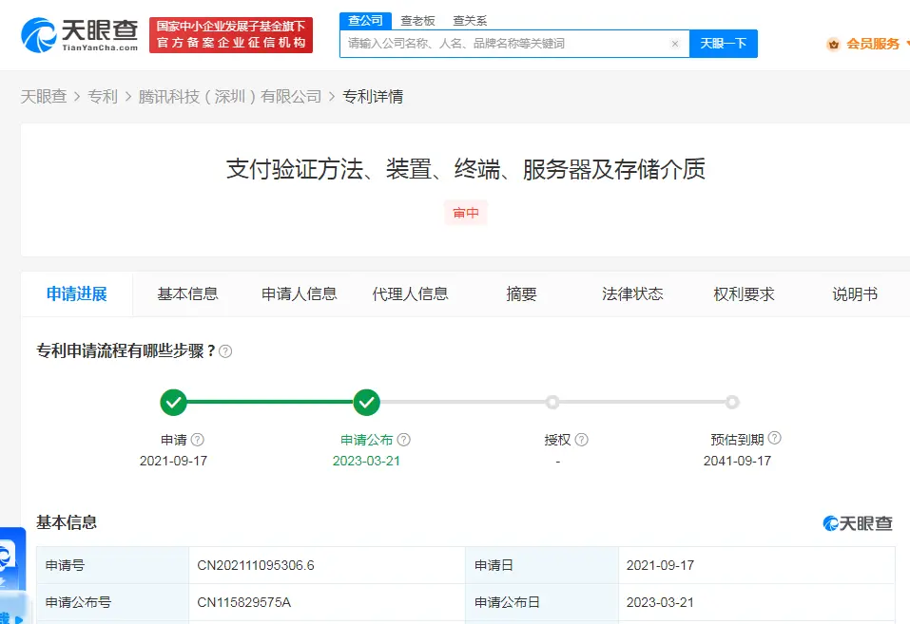Open the 法律状态 tab
Viewport: 910px width, 624px height.
click(x=632, y=294)
